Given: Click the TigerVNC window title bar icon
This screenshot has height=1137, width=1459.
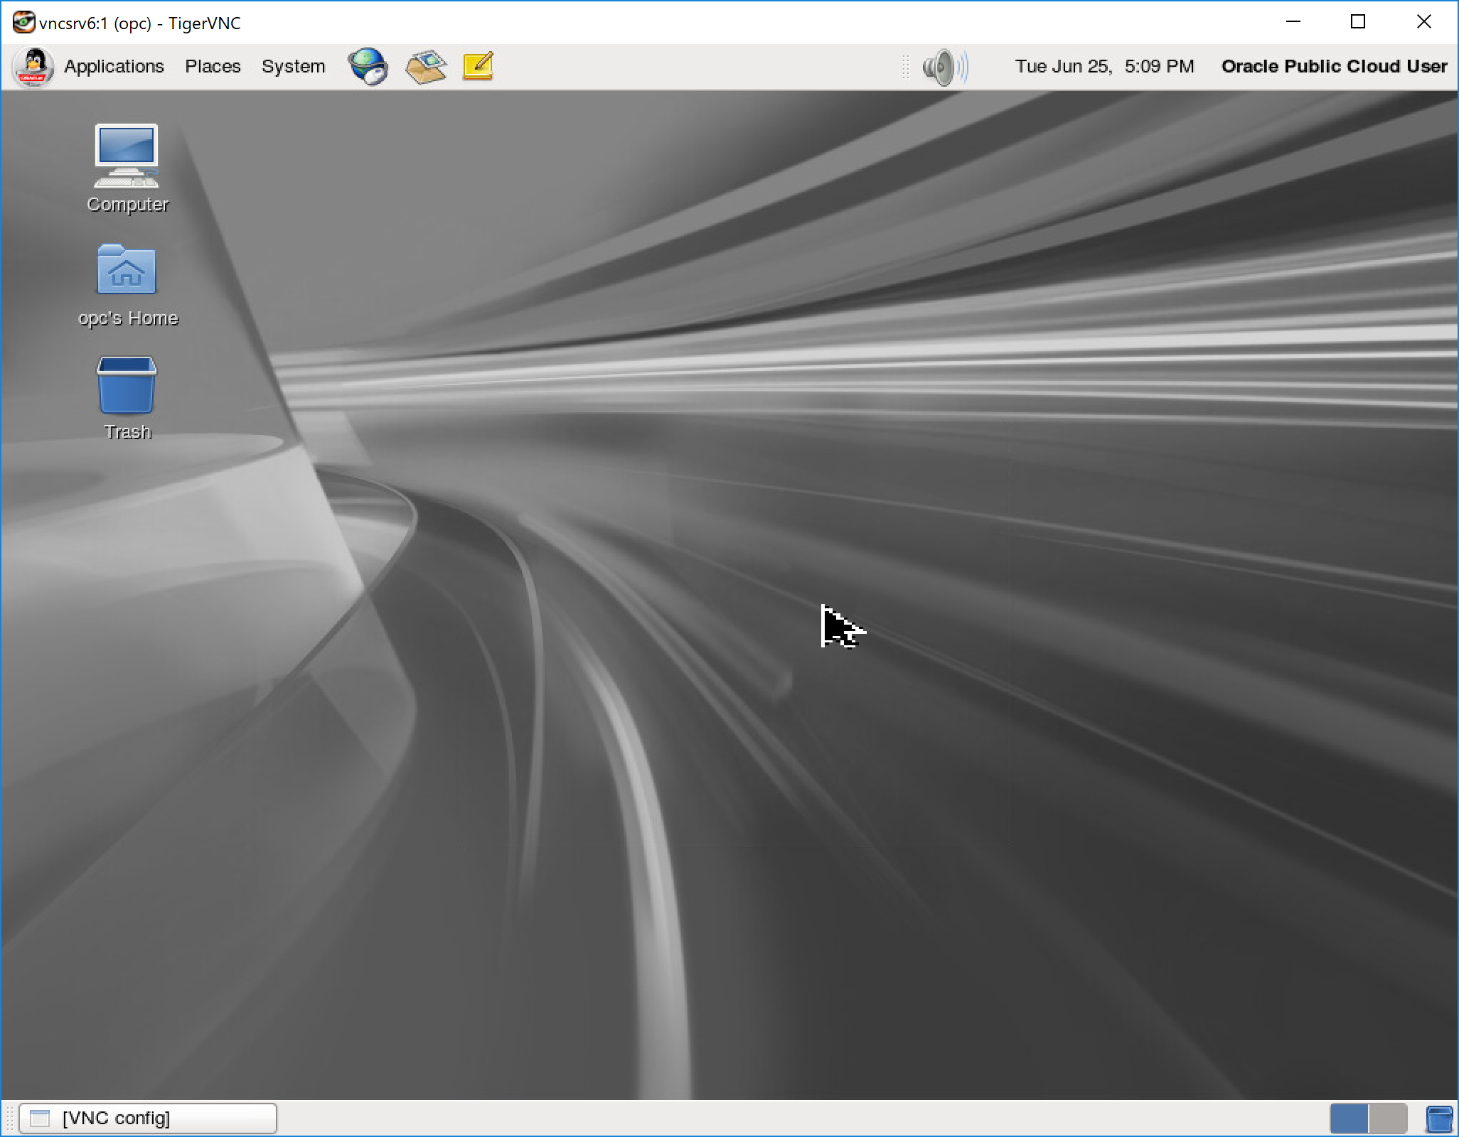Looking at the screenshot, I should pyautogui.click(x=23, y=22).
